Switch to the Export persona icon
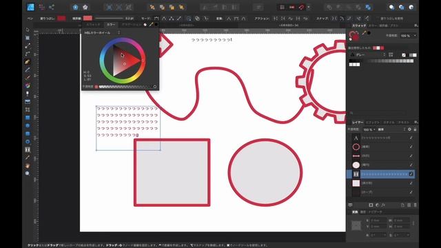Image resolution: width=441 pixels, height=248 pixels. [52, 8]
